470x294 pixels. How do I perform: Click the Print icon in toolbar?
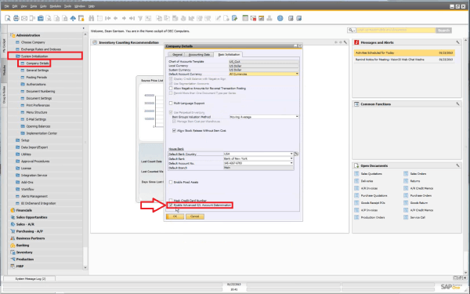[16, 18]
